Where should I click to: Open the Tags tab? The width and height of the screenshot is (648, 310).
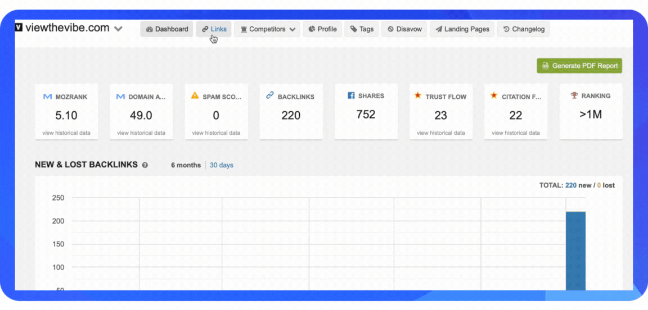pyautogui.click(x=362, y=29)
